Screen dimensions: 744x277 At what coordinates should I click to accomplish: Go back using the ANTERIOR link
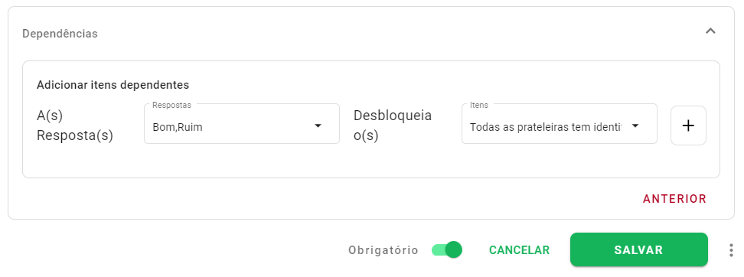(x=674, y=199)
